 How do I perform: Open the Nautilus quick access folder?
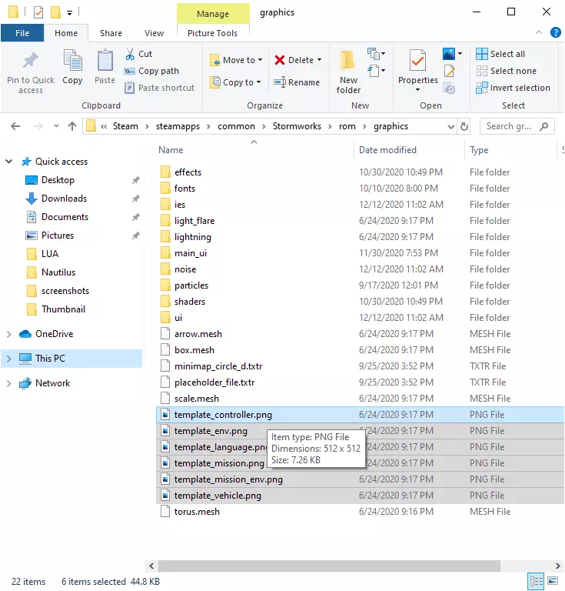point(58,272)
